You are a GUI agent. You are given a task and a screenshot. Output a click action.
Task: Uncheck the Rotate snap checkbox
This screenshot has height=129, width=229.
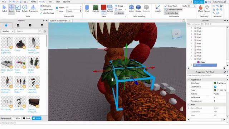point(57,8)
